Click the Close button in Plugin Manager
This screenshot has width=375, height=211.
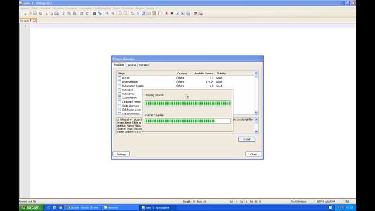click(x=253, y=154)
